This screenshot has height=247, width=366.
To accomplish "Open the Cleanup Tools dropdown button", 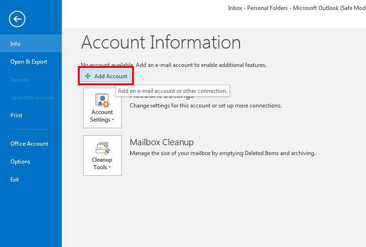I will coord(102,156).
